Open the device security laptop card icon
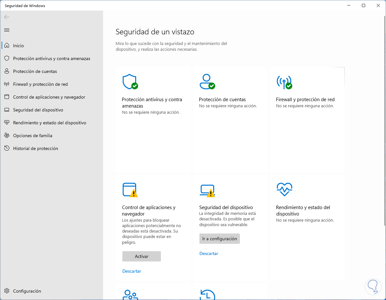 tap(207, 190)
